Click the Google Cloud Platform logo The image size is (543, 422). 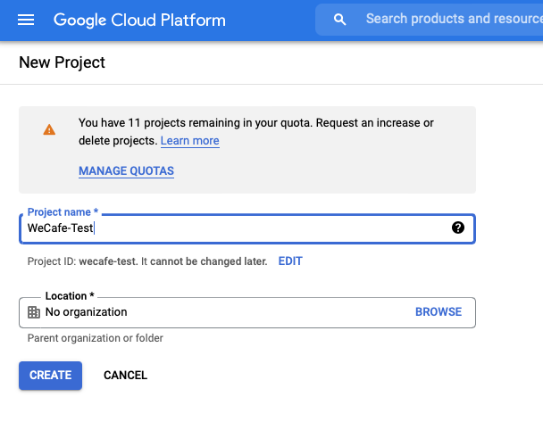[139, 20]
